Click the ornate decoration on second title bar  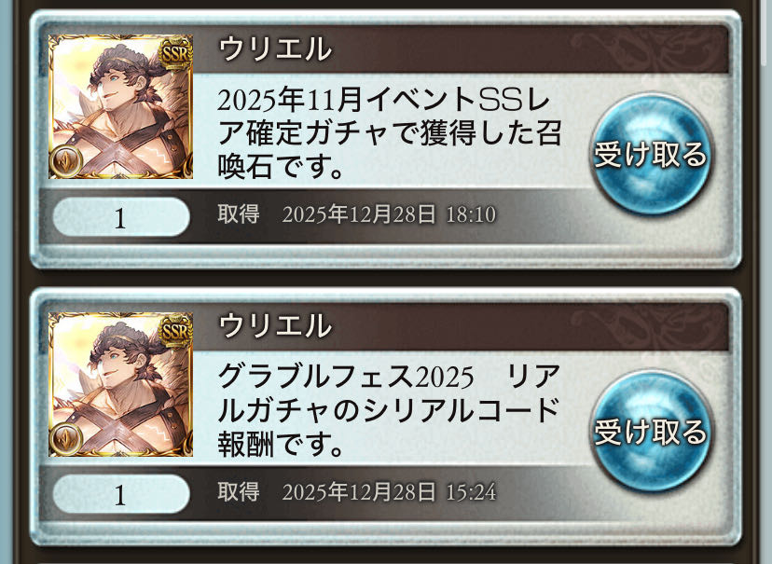[x=649, y=325]
